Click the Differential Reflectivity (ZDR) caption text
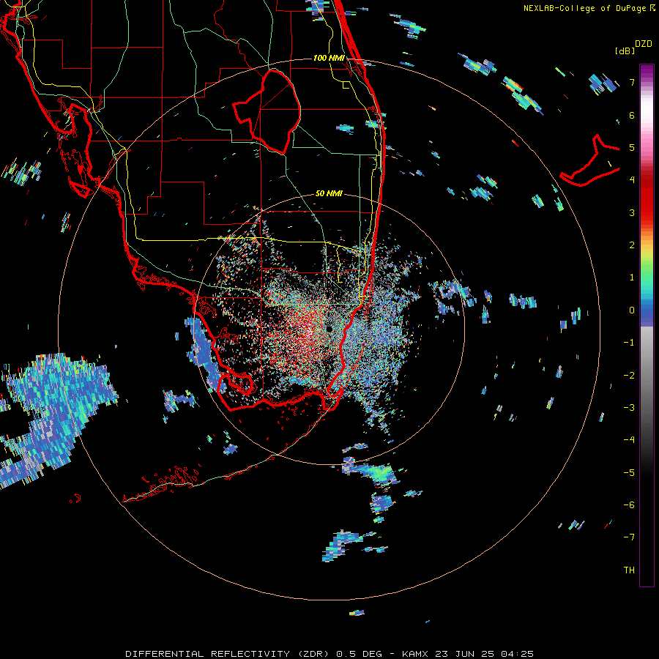 tap(329, 654)
